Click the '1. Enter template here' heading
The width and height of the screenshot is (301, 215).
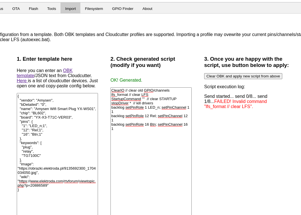coord(45,59)
